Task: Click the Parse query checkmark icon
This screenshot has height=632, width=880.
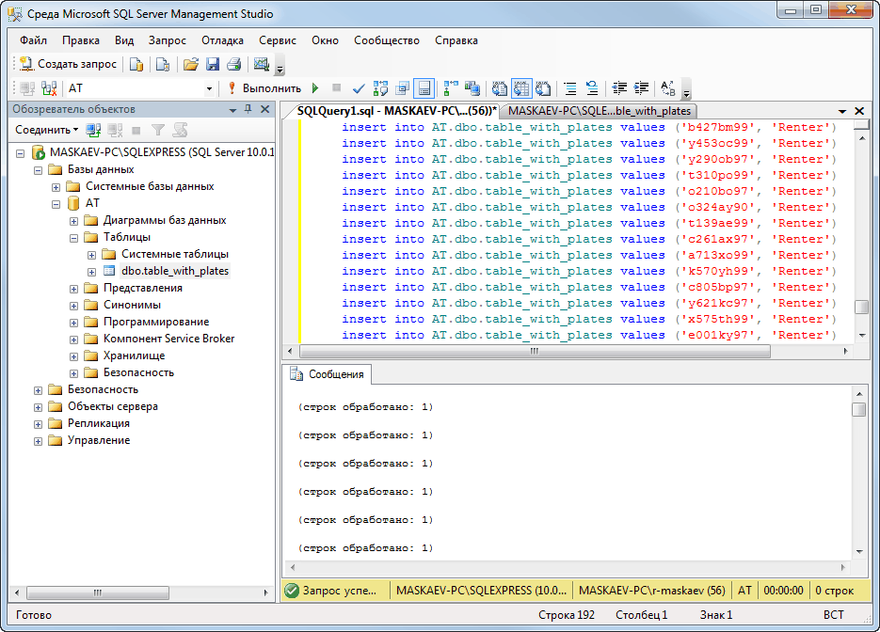Action: click(x=359, y=88)
